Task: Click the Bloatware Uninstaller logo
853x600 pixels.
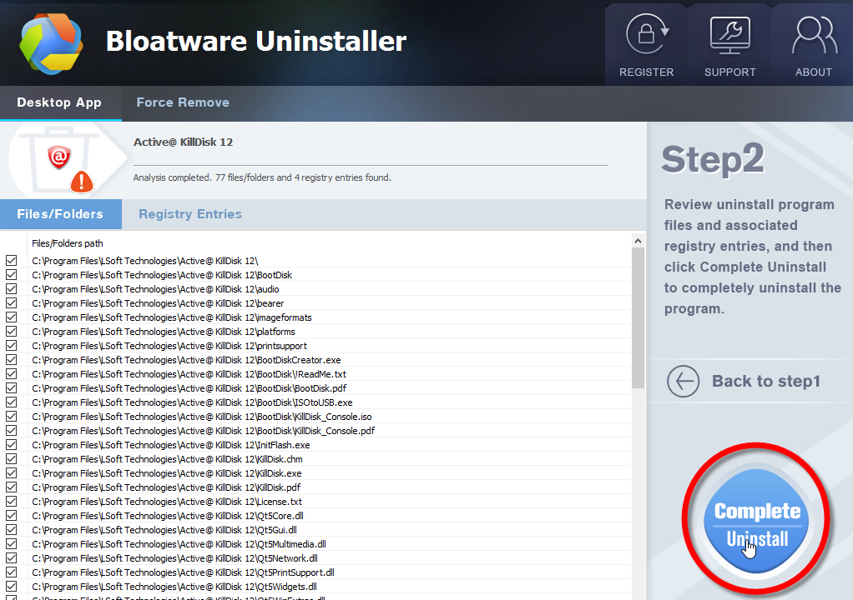Action: point(51,43)
